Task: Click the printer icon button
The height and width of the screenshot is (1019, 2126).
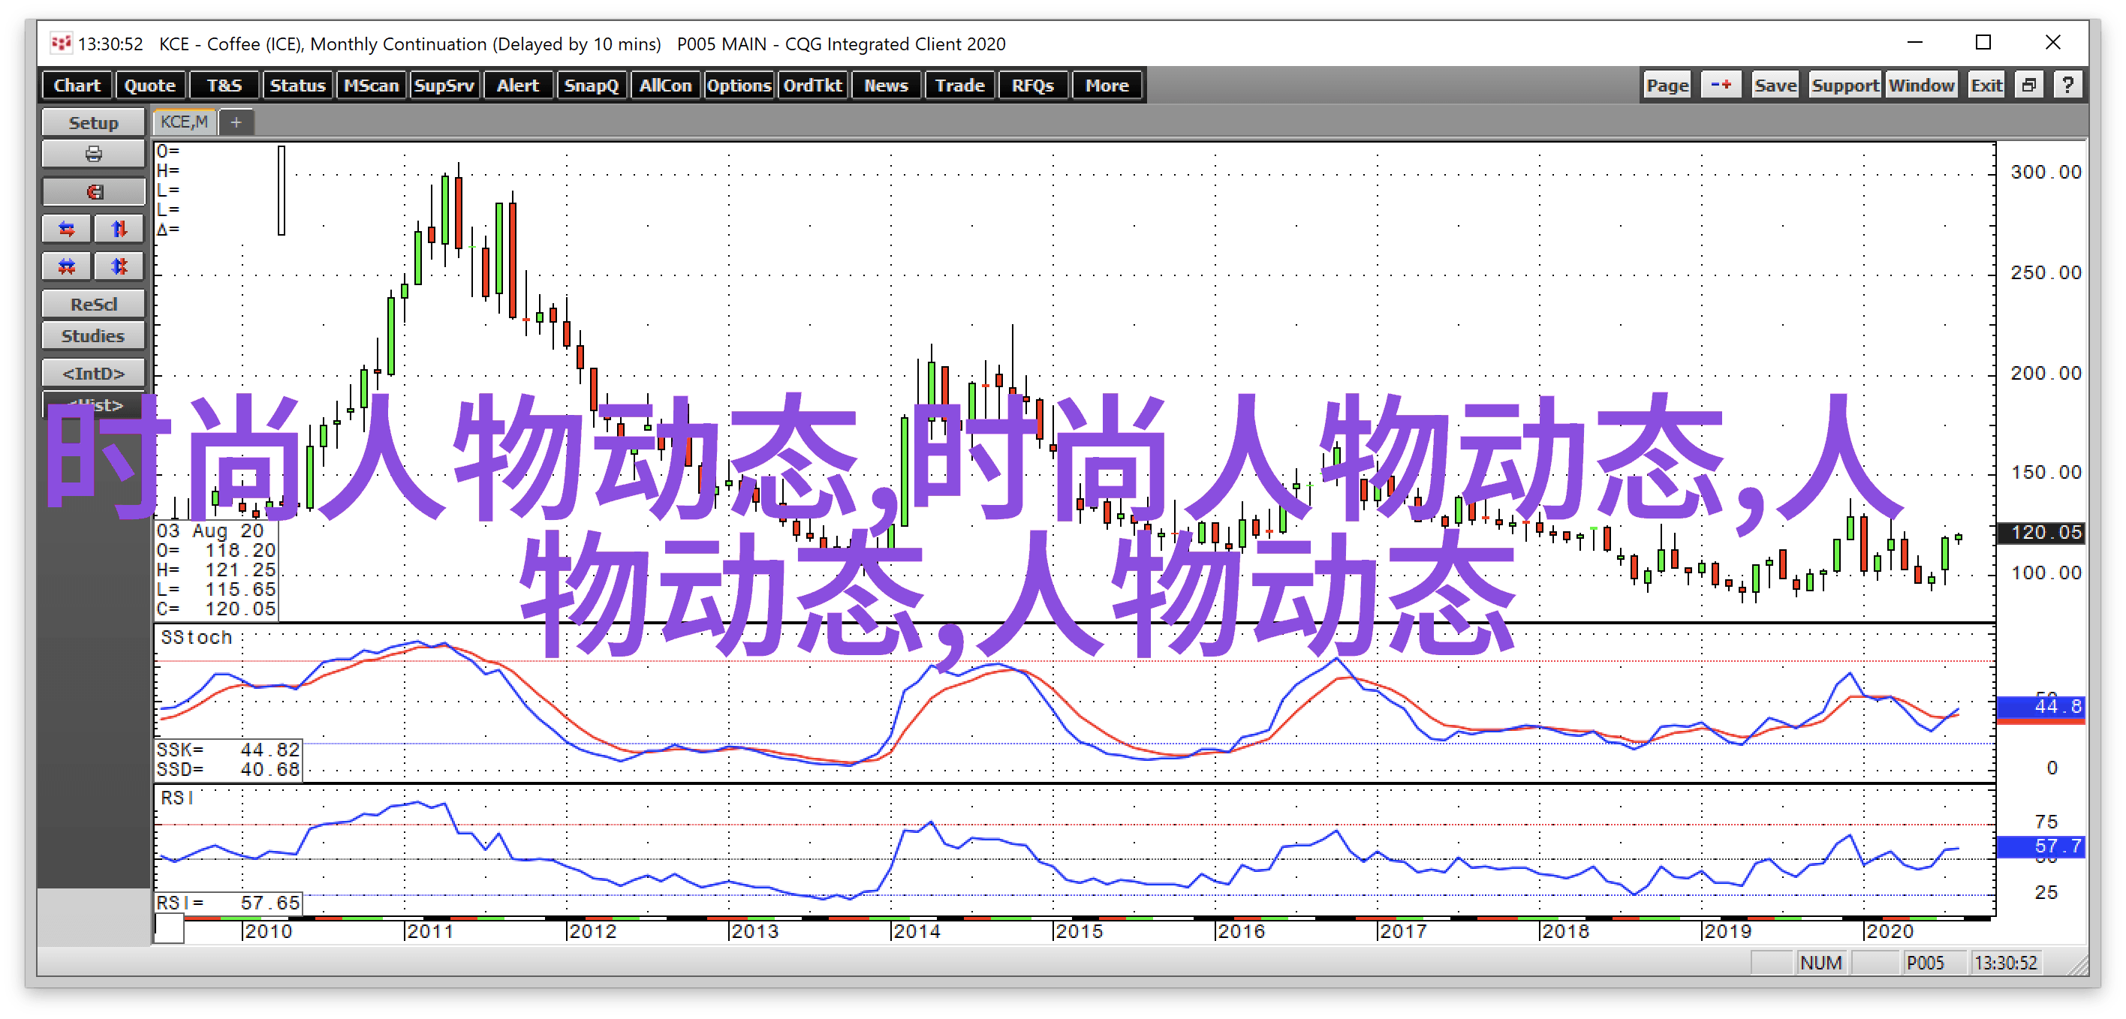Action: point(93,155)
